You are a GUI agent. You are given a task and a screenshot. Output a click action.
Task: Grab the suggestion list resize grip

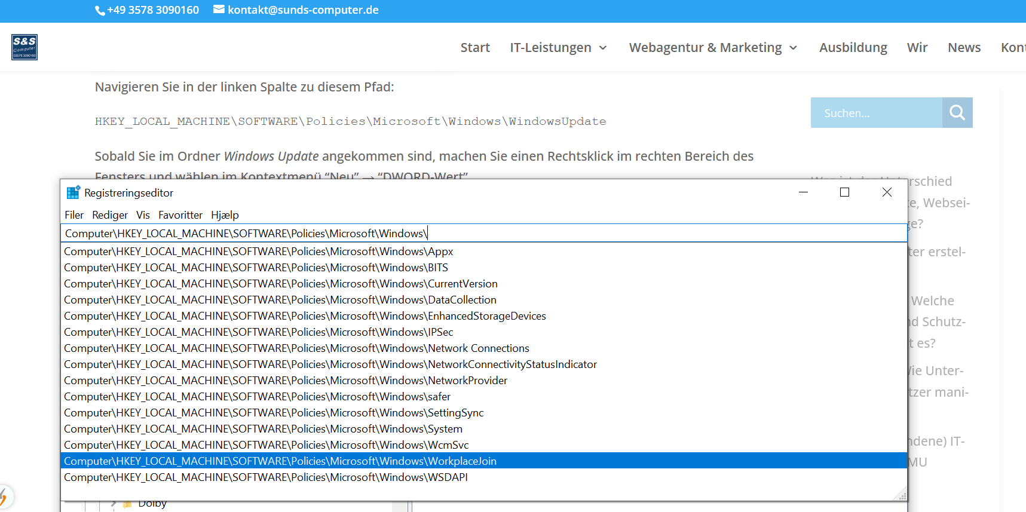tap(902, 495)
